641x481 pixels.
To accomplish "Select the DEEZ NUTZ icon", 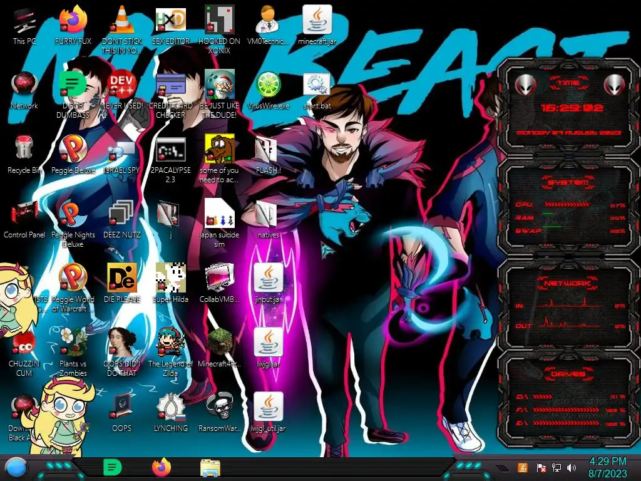I will pos(122,214).
